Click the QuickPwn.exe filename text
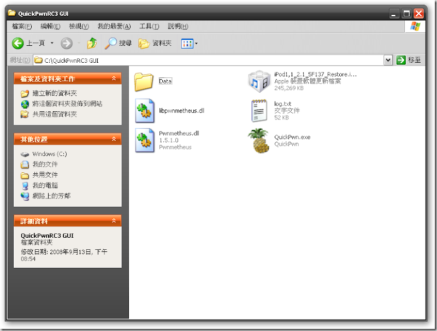The width and height of the screenshot is (437, 331). 292,137
